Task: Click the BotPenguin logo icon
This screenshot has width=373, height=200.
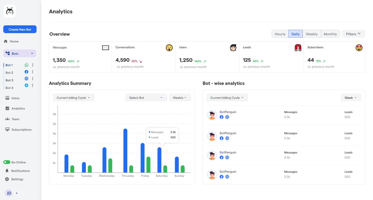Action: [10, 11]
